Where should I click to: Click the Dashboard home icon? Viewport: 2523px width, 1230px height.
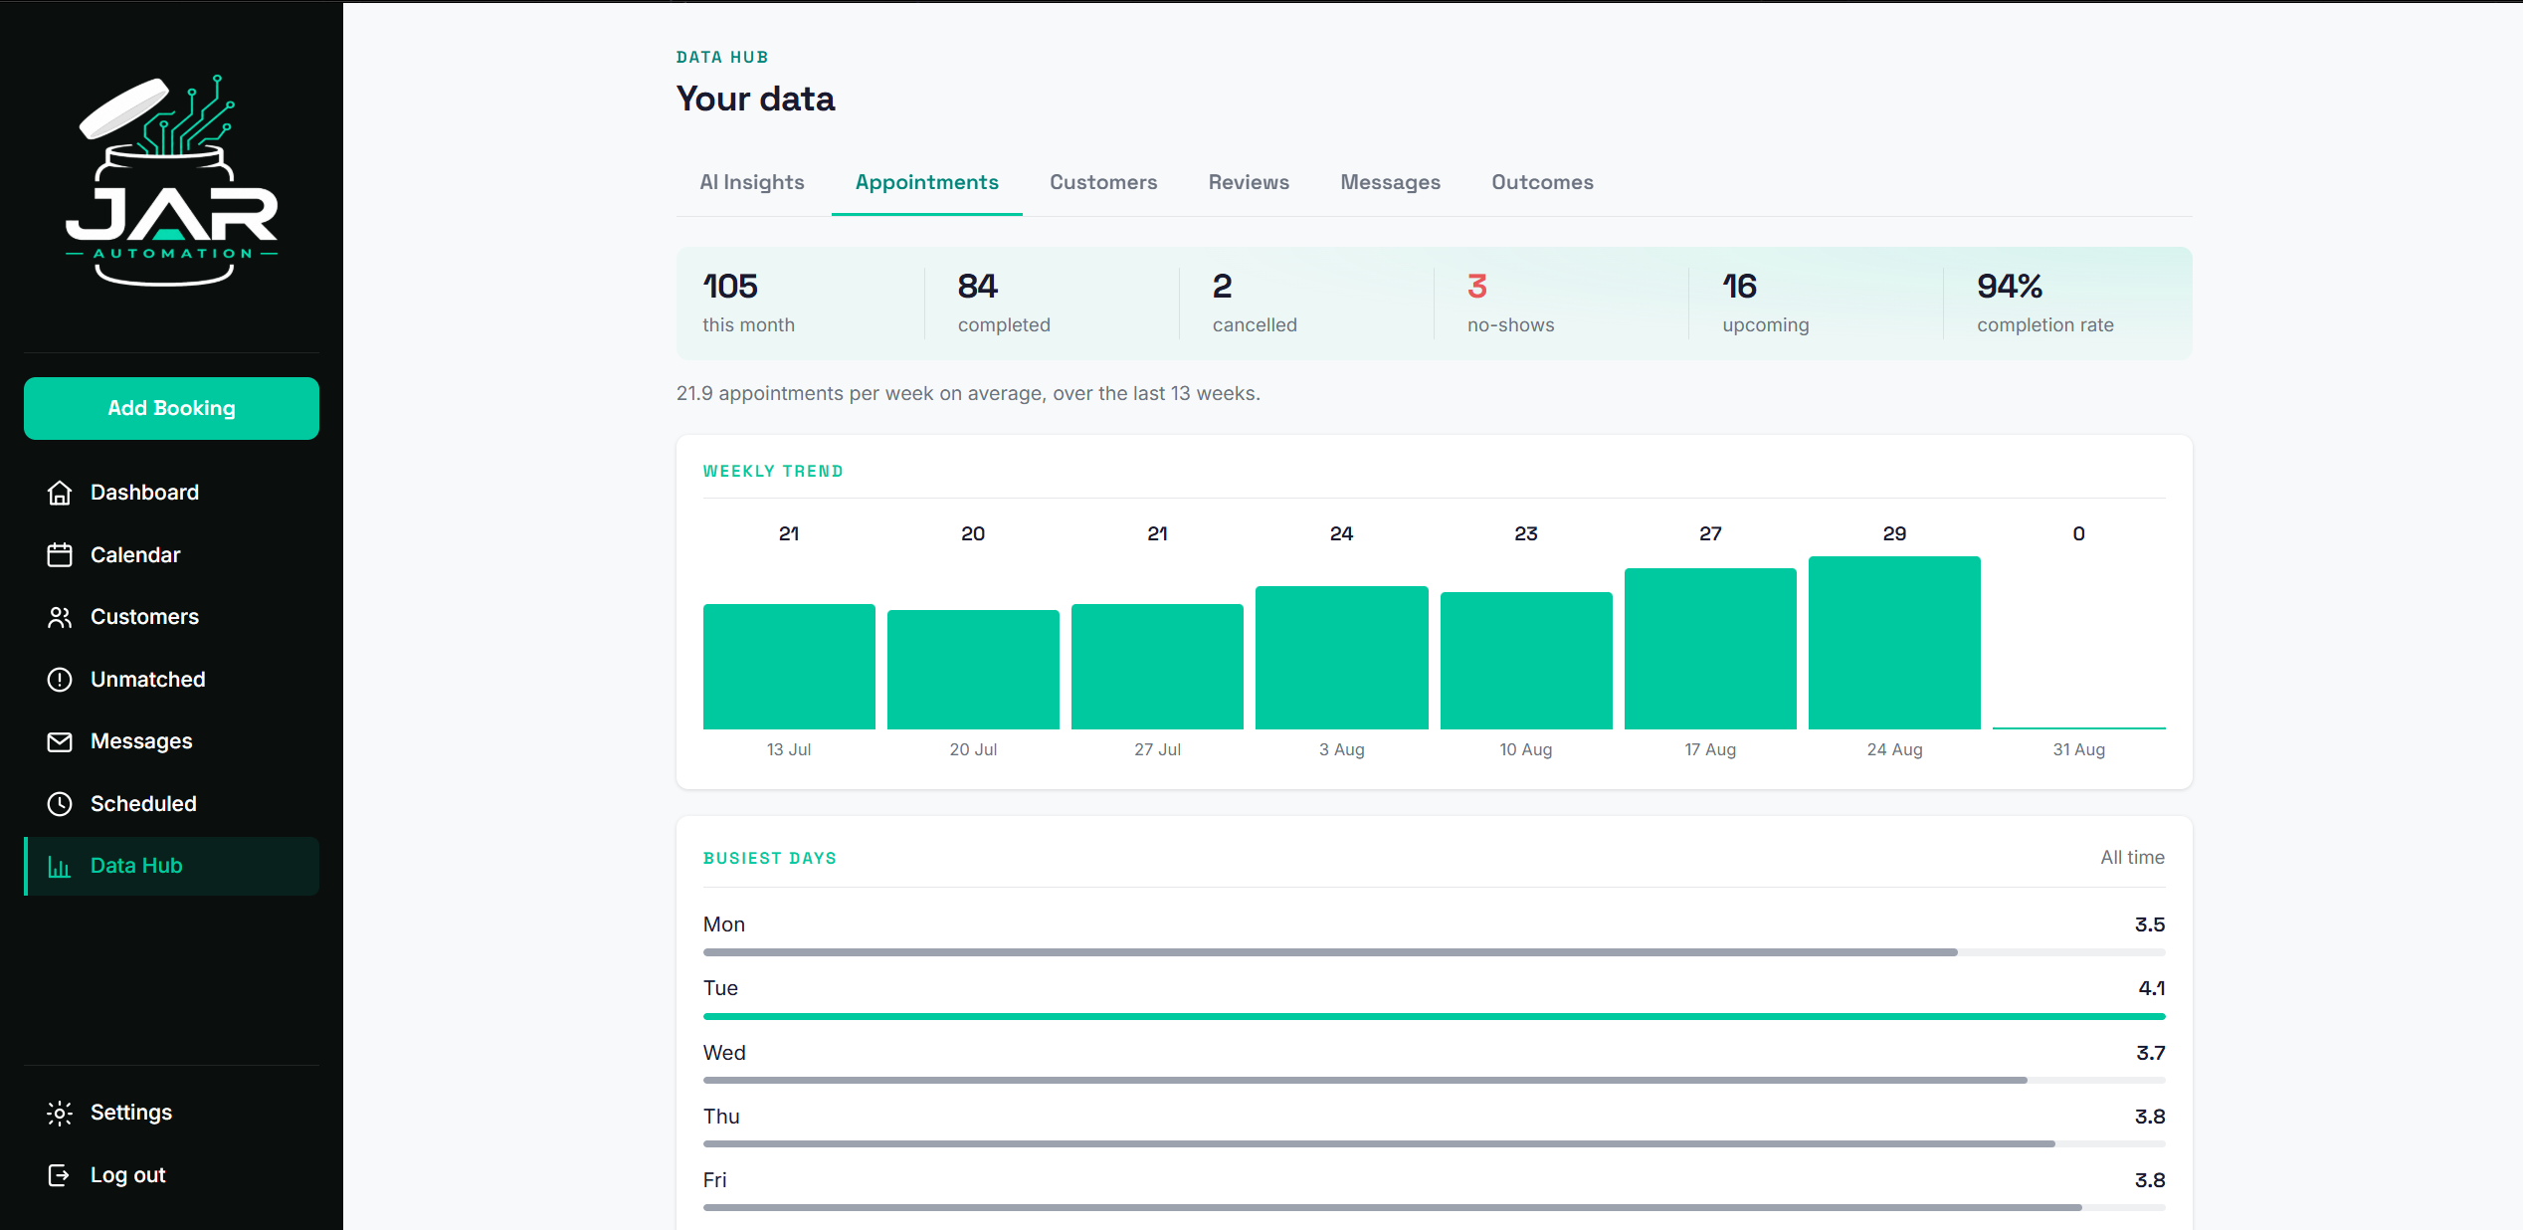coord(60,493)
